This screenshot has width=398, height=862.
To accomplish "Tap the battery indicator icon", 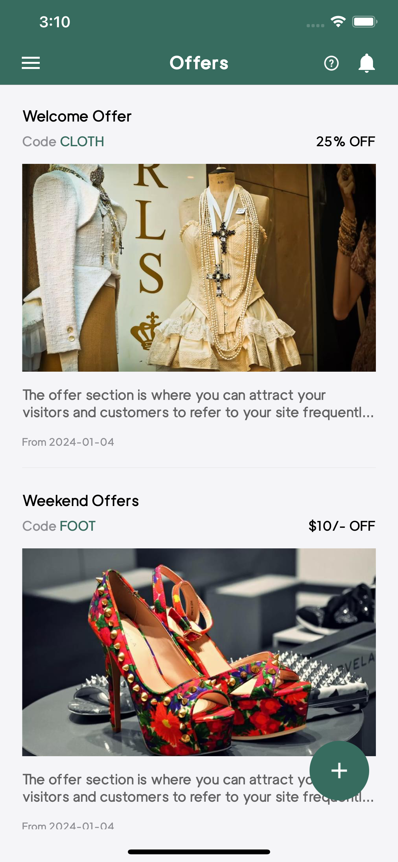I will pyautogui.click(x=365, y=22).
